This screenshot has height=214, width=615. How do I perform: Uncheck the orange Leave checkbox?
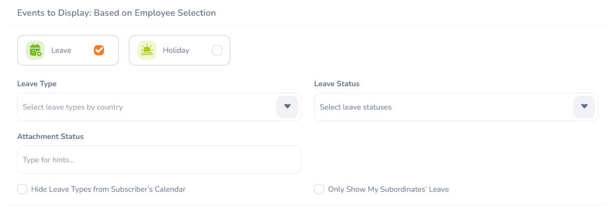coord(99,50)
